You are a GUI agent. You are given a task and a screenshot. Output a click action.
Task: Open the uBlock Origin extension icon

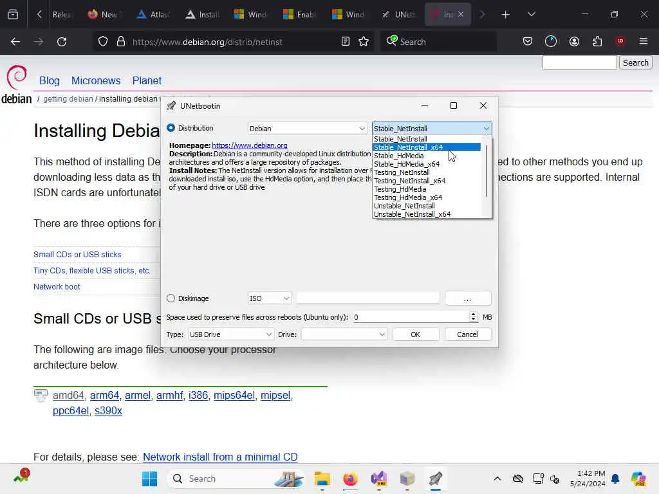point(620,41)
